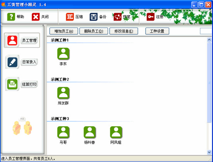Select employee 郑友群 avatar icon
This screenshot has width=213, height=162.
click(x=63, y=93)
